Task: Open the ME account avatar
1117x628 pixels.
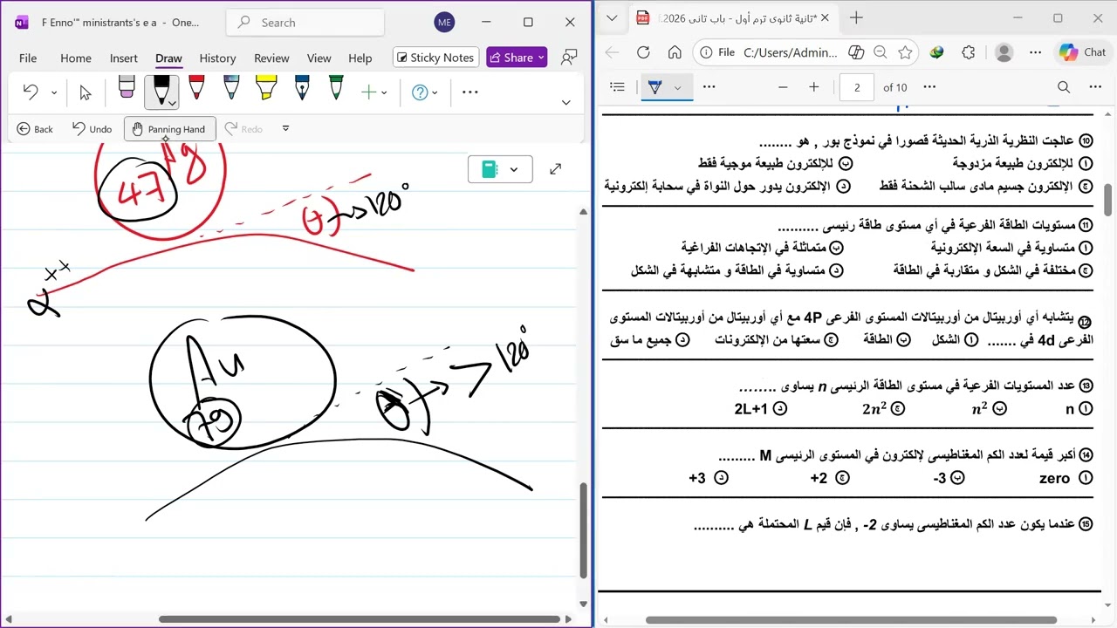Action: [444, 23]
